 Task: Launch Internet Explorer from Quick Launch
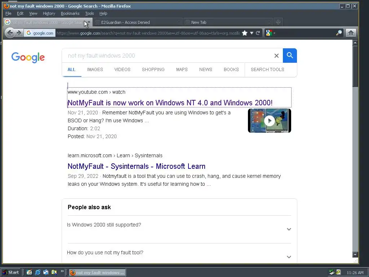(37, 273)
